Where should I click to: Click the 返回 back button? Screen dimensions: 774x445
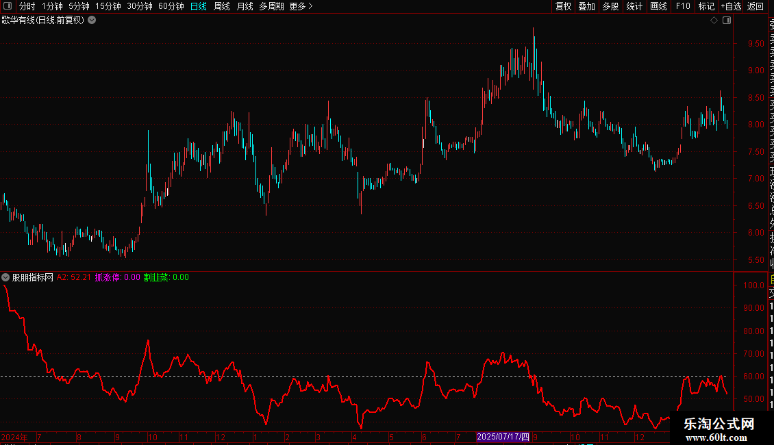click(756, 6)
